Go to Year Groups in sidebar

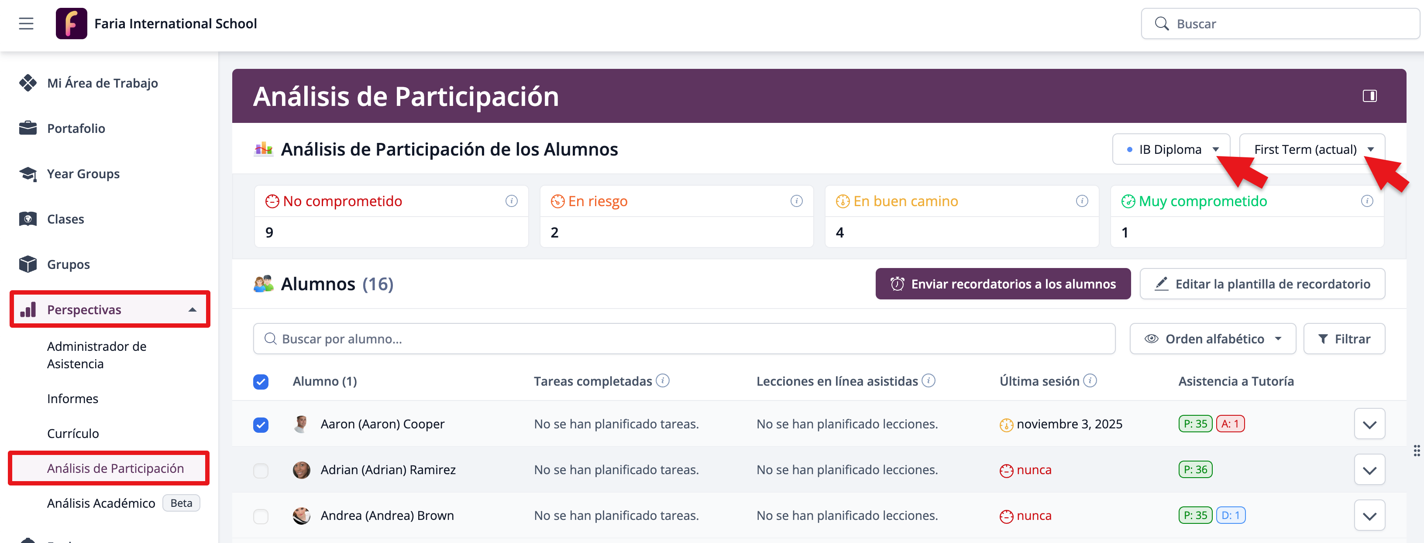click(83, 174)
